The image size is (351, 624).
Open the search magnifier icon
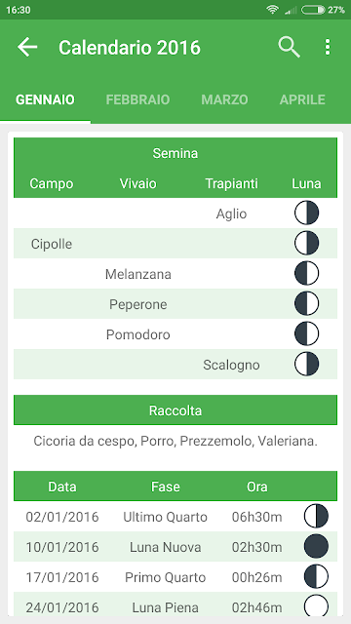(289, 48)
